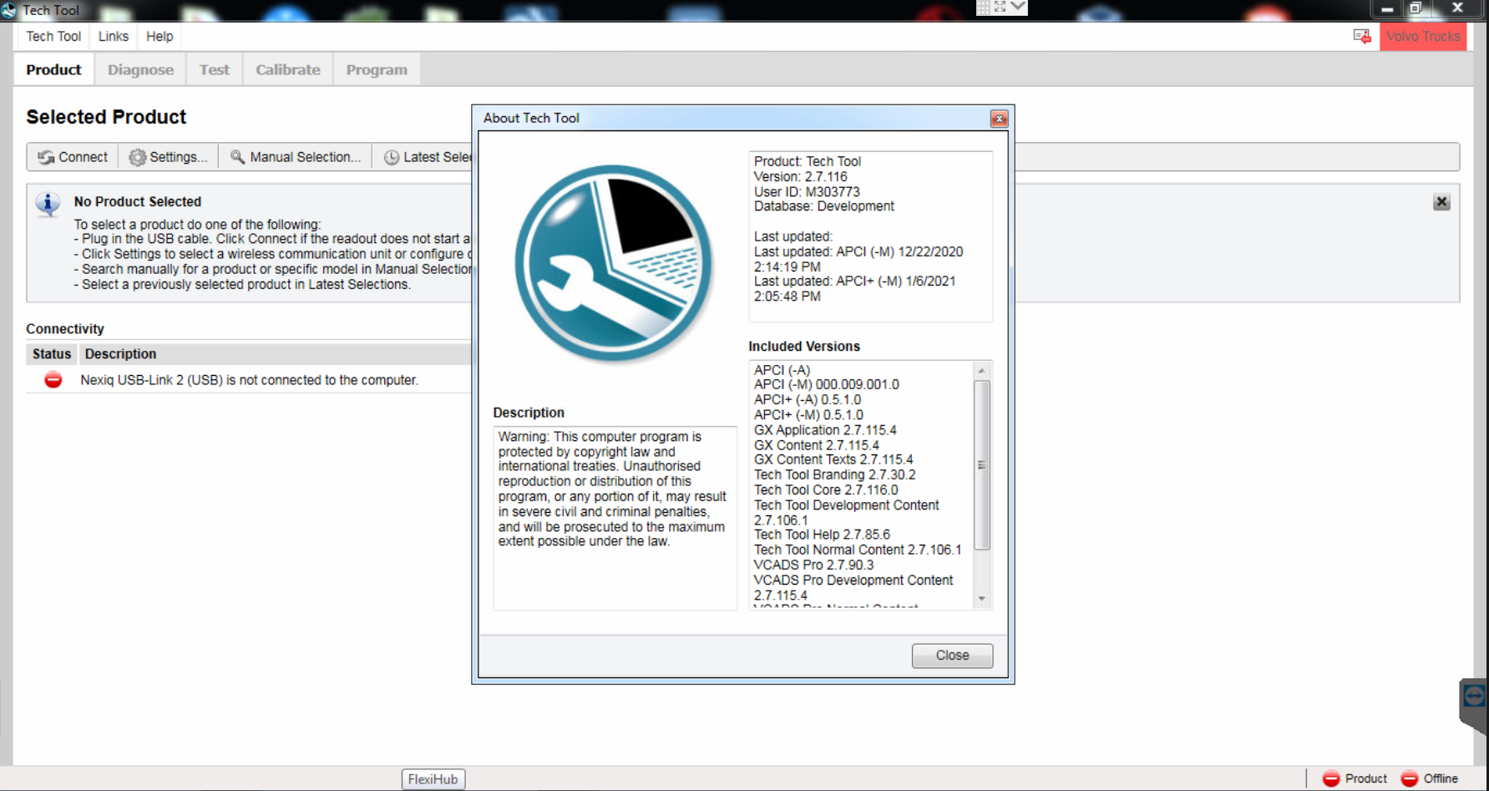Select 'Tech Tool Branding 2.7.30.2' entry

click(x=834, y=474)
